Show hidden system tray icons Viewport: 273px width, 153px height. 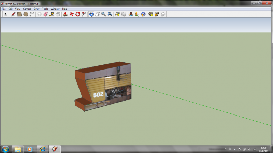(235, 149)
